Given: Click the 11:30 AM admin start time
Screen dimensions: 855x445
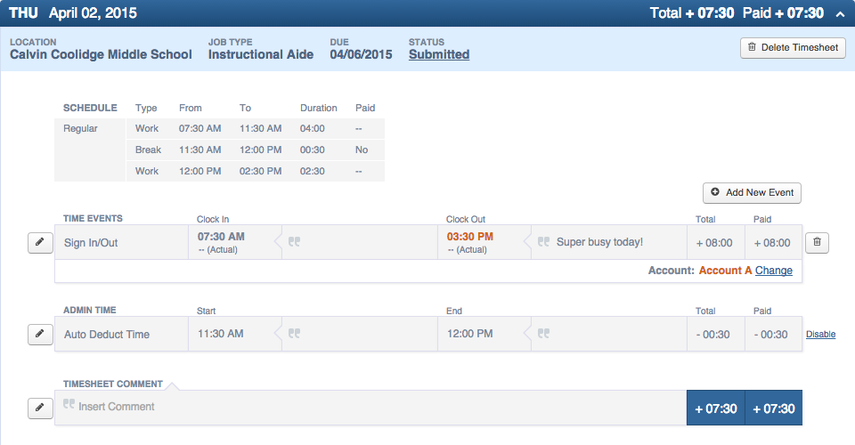Looking at the screenshot, I should tap(221, 334).
